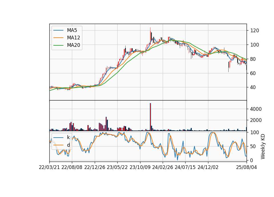Click the 25/08/04 date label

pyautogui.click(x=247, y=167)
